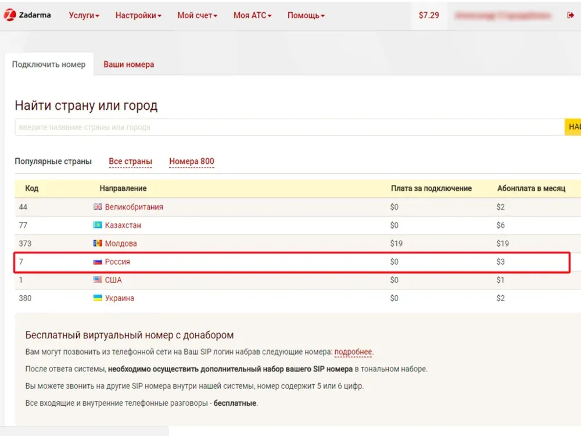The height and width of the screenshot is (436, 581).
Task: Click the Молдова flag icon
Action: 98,243
